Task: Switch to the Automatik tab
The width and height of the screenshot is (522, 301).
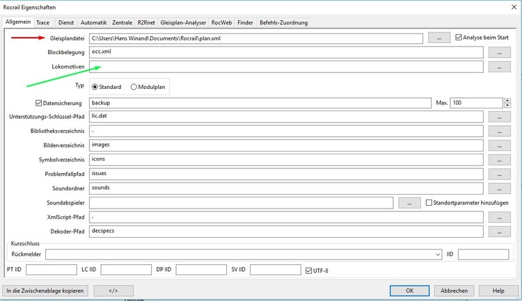Action: (93, 22)
